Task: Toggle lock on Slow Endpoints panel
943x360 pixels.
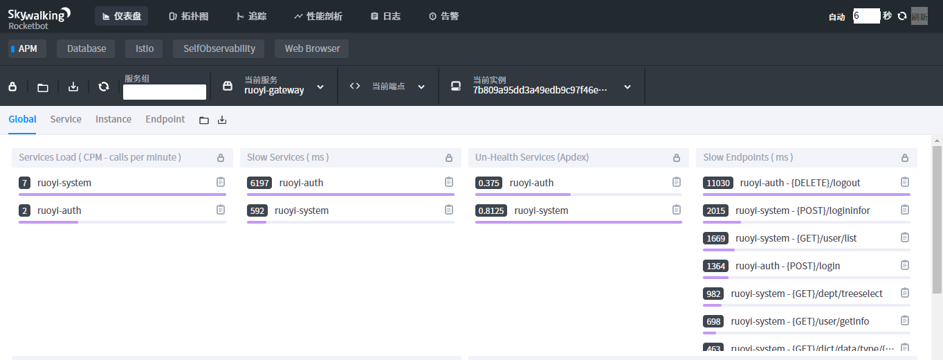Action: pyautogui.click(x=904, y=158)
